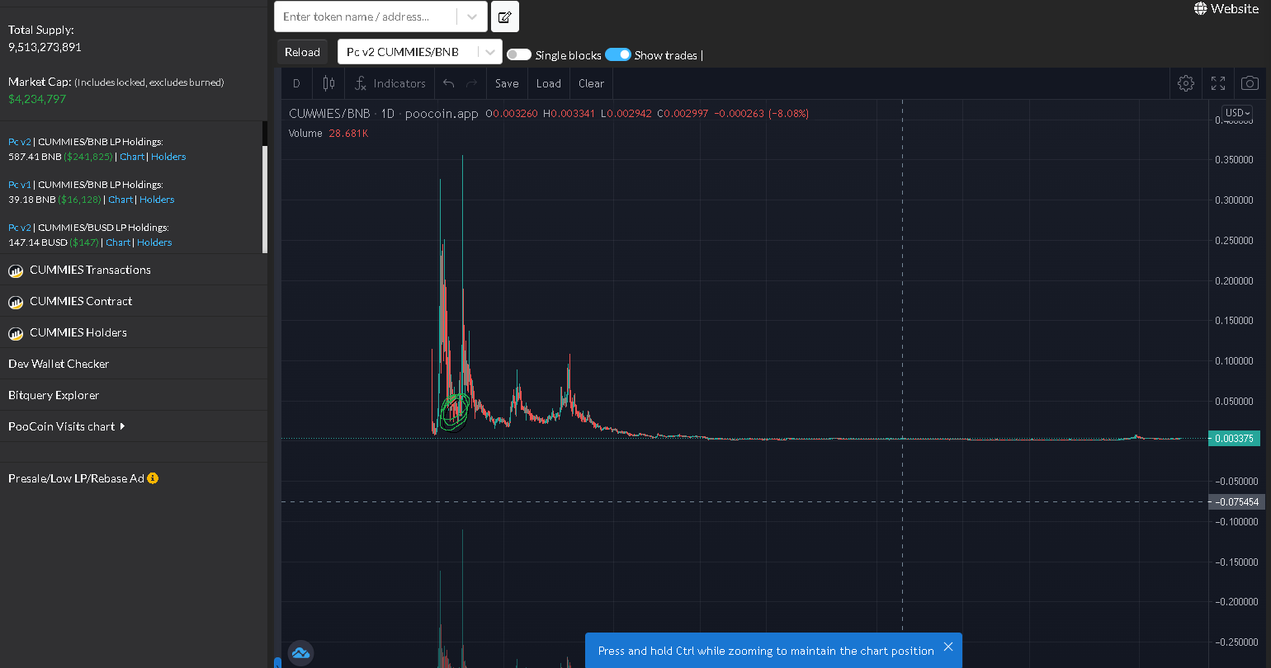Click the CUMMIES/BNB 1D chart title

coord(384,114)
